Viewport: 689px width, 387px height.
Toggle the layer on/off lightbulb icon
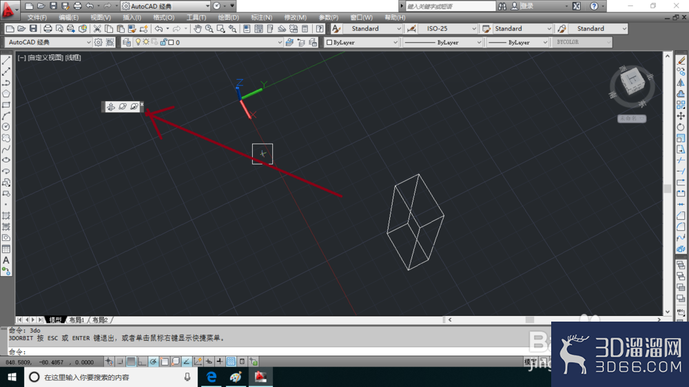138,42
